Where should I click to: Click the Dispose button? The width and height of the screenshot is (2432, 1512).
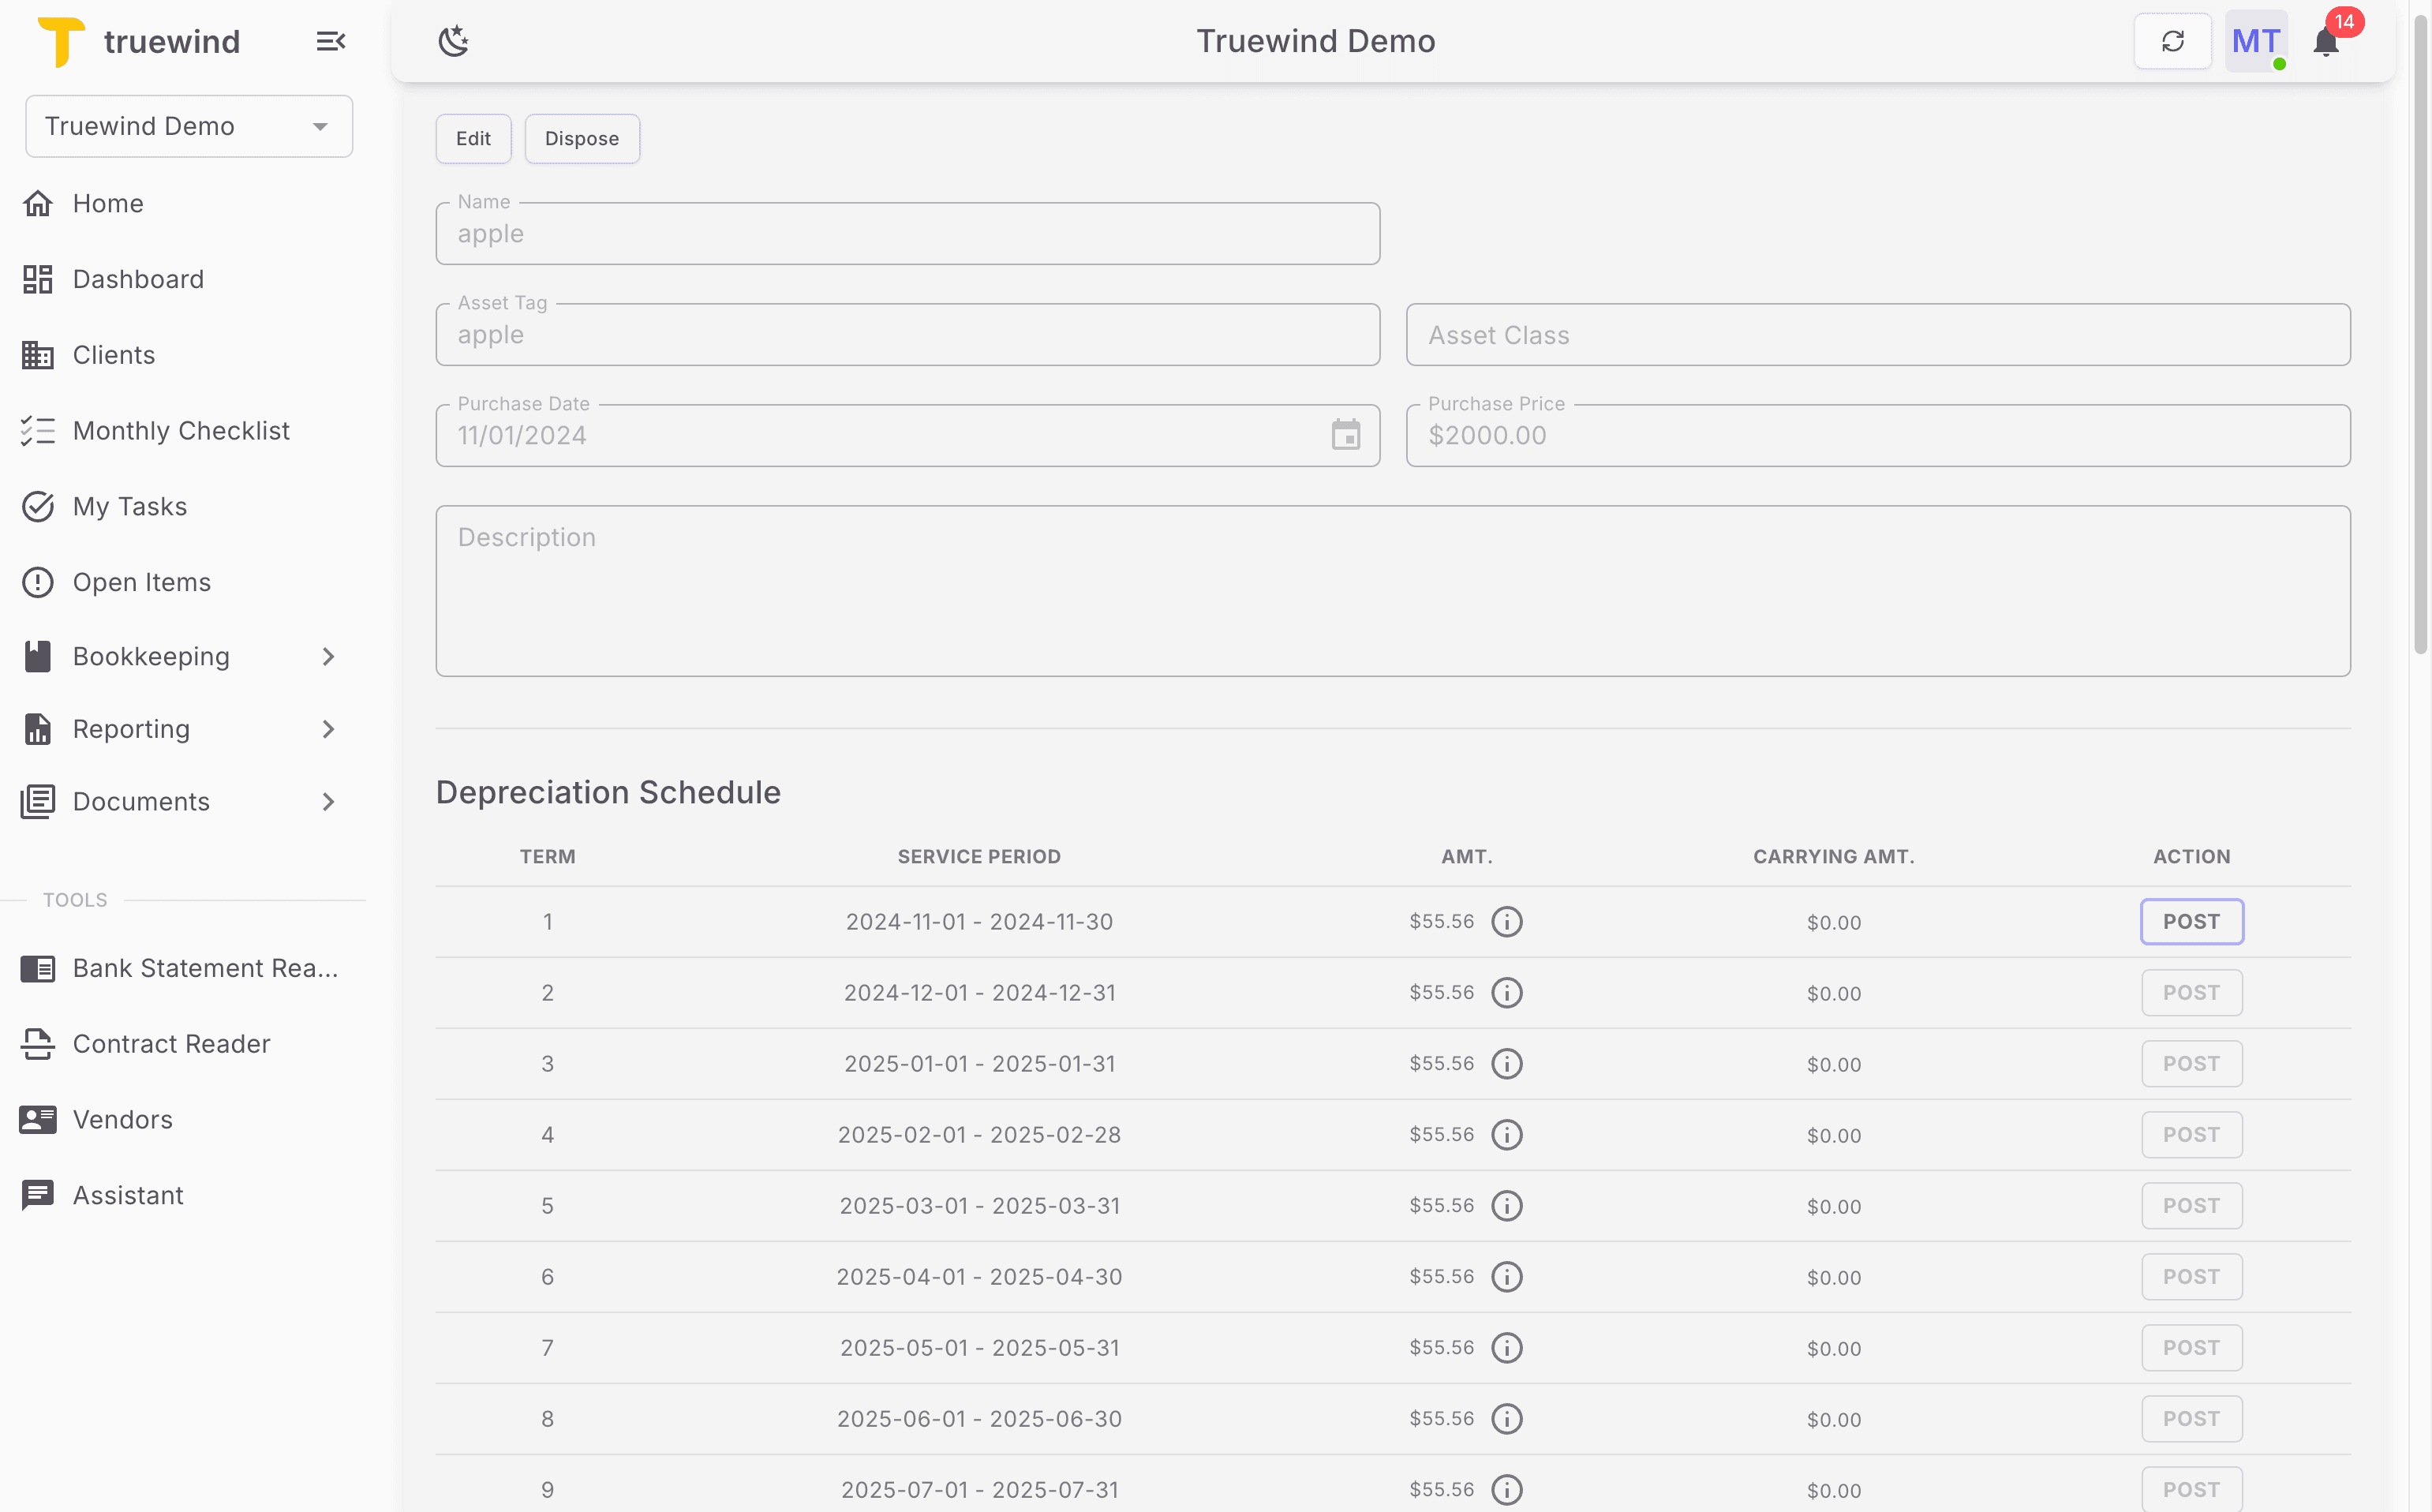tap(582, 138)
